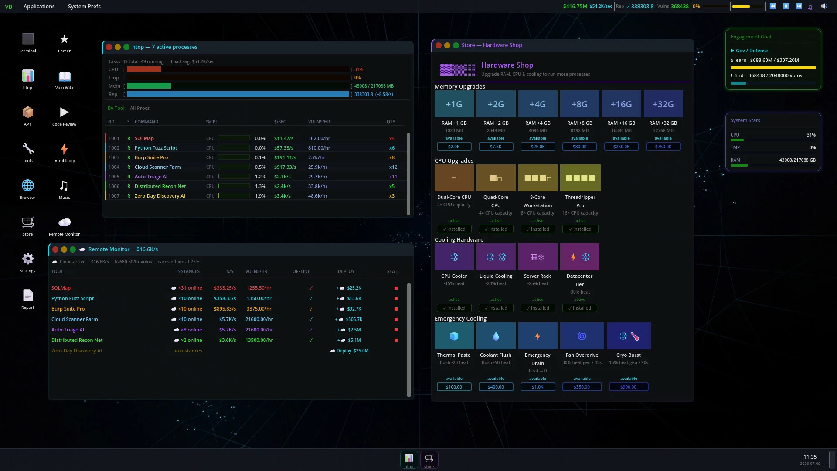Screen dimensions: 837x471
Task: Select the Thermal Paste cube icon
Action: (x=454, y=336)
